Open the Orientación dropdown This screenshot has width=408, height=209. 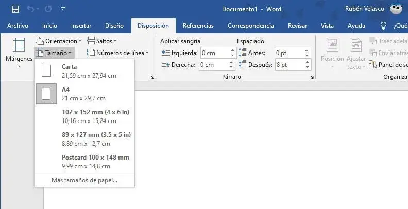click(59, 41)
